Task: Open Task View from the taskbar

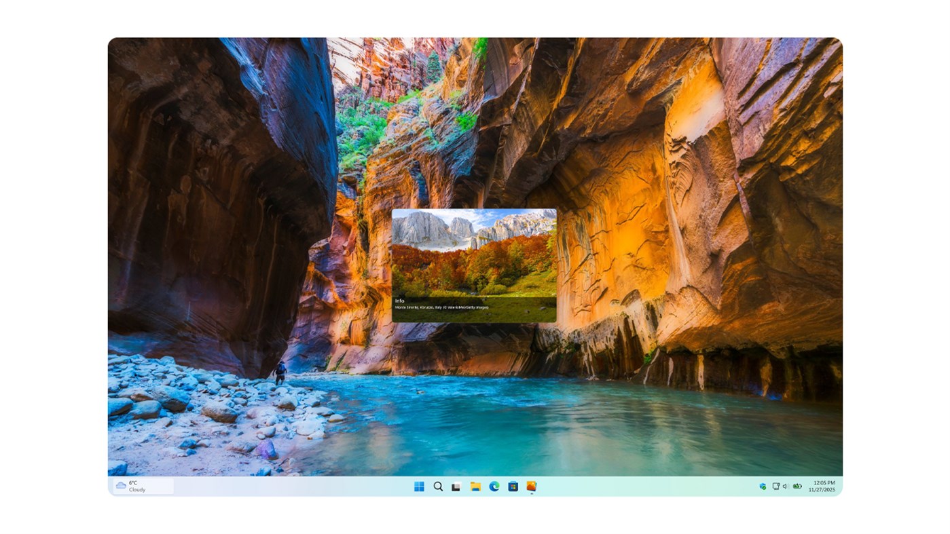Action: coord(456,486)
